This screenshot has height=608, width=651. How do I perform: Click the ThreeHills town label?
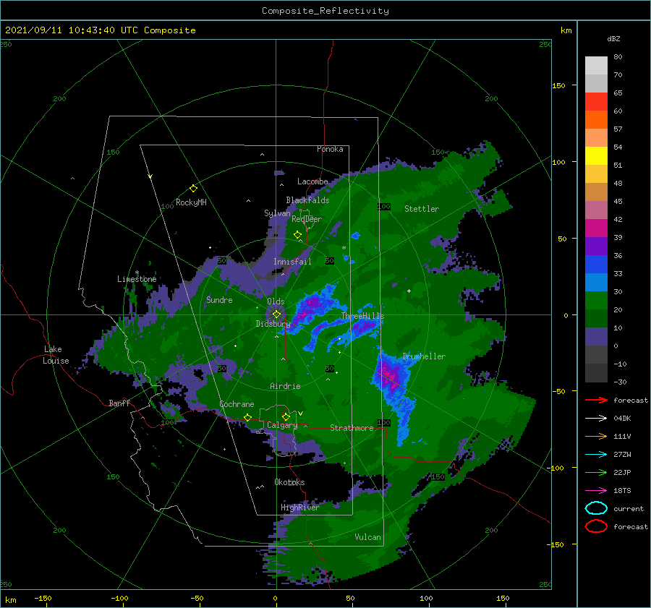(362, 316)
